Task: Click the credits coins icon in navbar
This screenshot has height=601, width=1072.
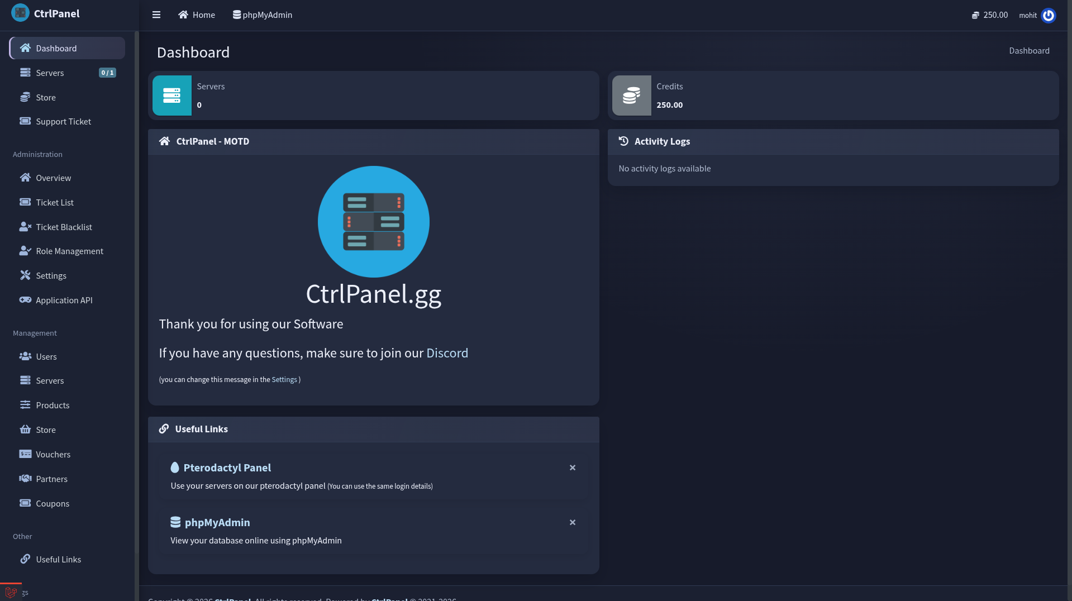Action: (x=975, y=15)
